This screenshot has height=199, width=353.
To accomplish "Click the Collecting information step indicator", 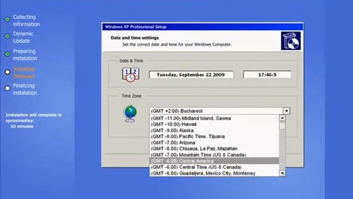I will click(x=7, y=19).
